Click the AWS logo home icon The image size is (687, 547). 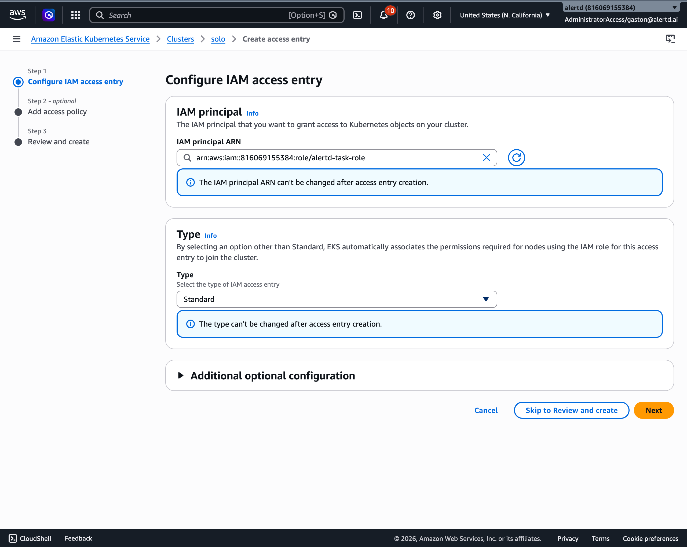pyautogui.click(x=17, y=15)
